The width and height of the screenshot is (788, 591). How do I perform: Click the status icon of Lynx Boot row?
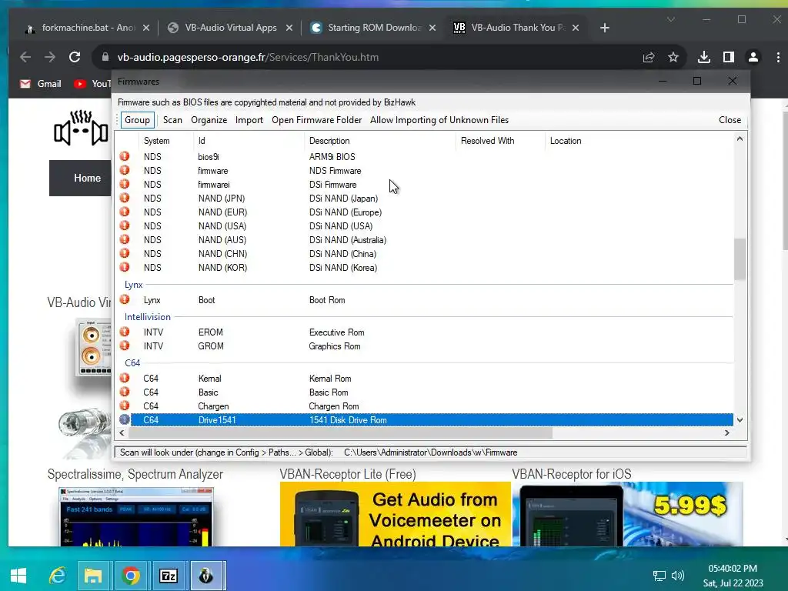point(125,299)
